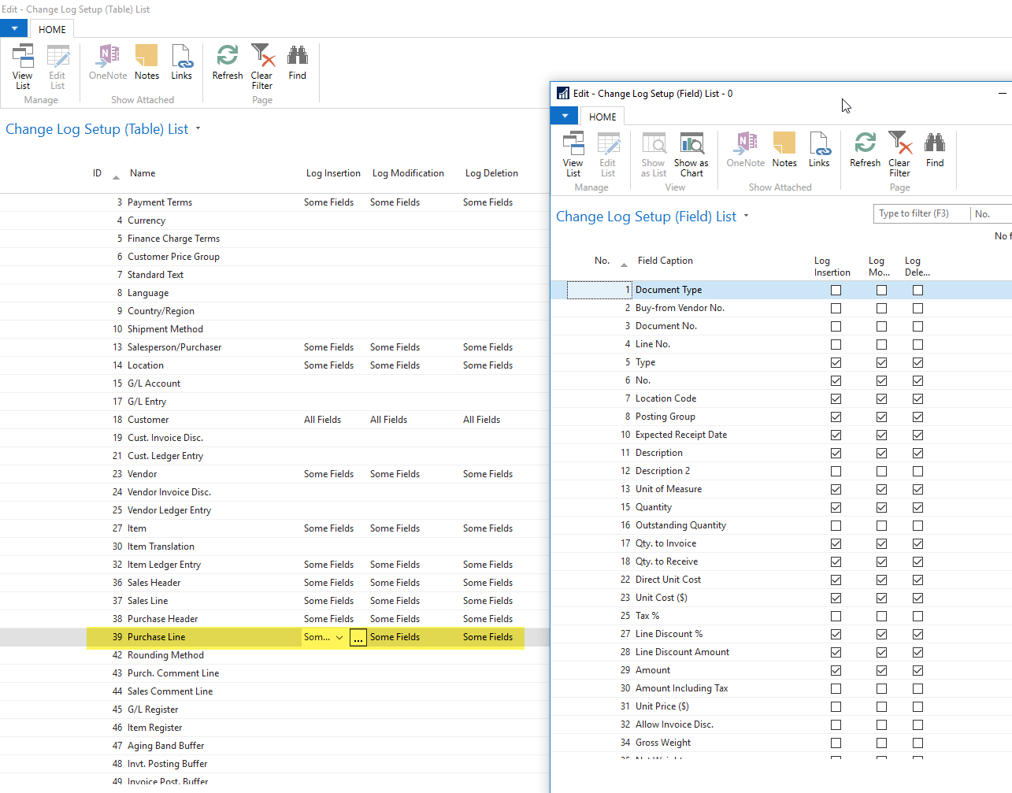Screen dimensions: 1012x793
Task: Click the ellipsis button on Purchase Line row
Action: [358, 638]
